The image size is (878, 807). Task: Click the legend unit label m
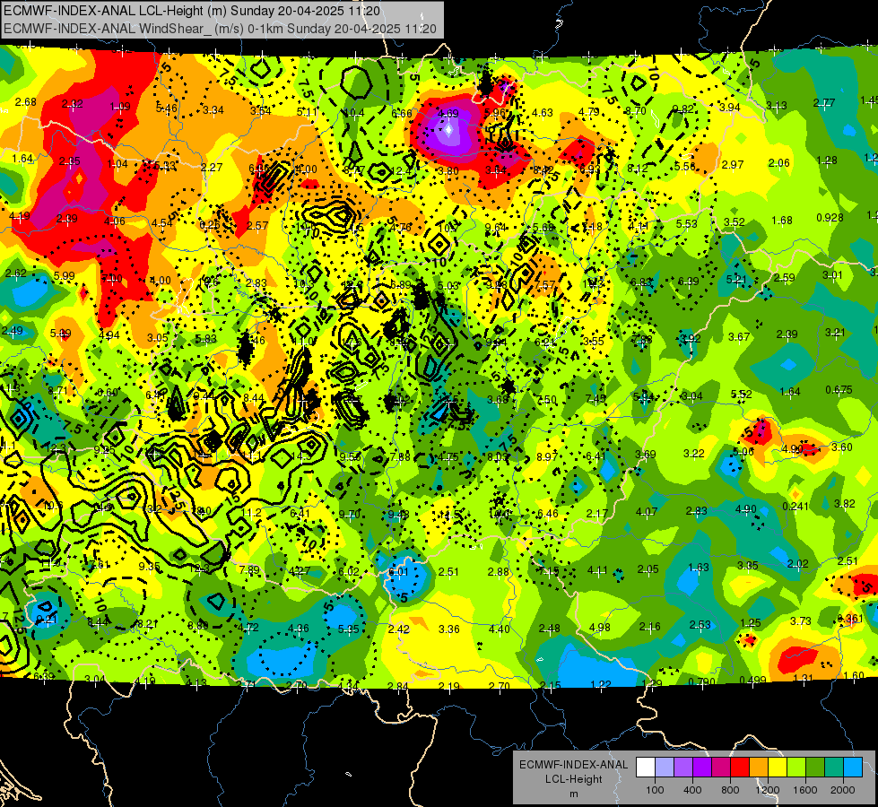[573, 794]
